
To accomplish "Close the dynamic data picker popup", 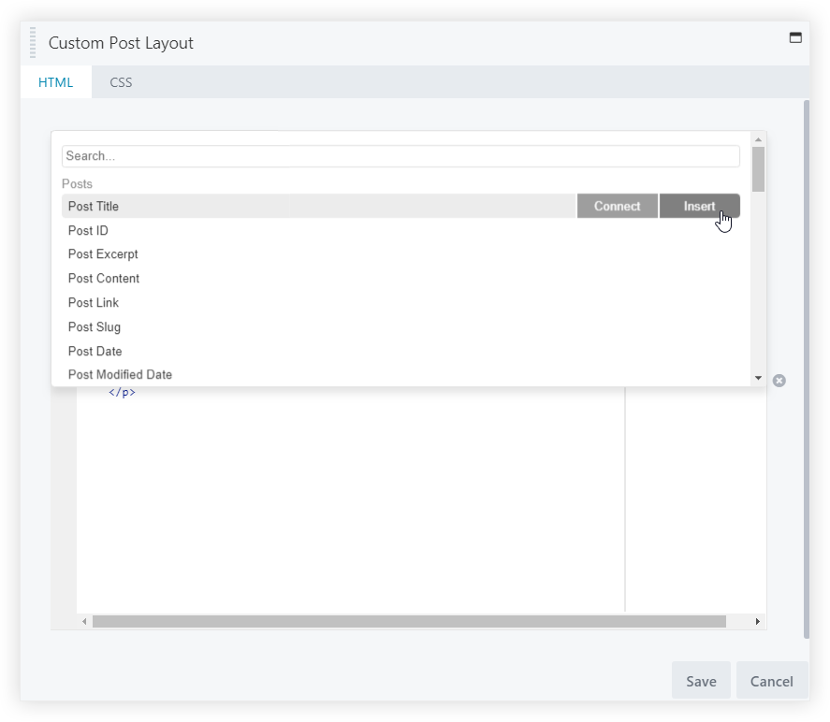I will coord(779,381).
